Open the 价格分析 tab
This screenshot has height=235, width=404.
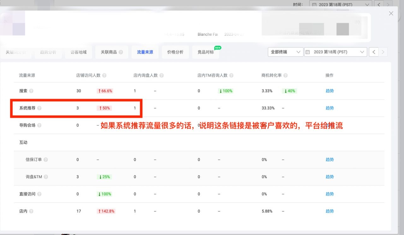pos(175,52)
